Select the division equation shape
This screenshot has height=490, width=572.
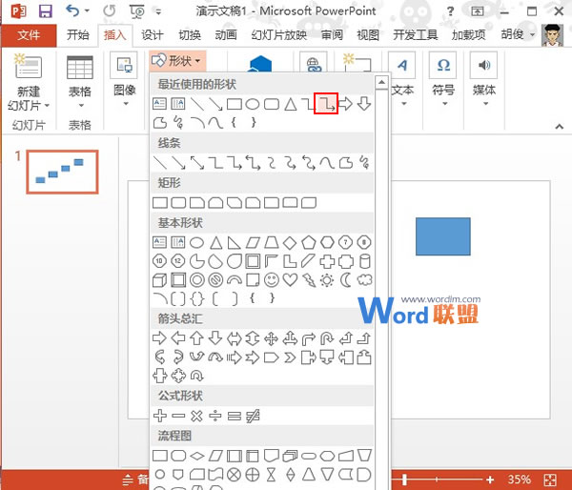tap(215, 416)
